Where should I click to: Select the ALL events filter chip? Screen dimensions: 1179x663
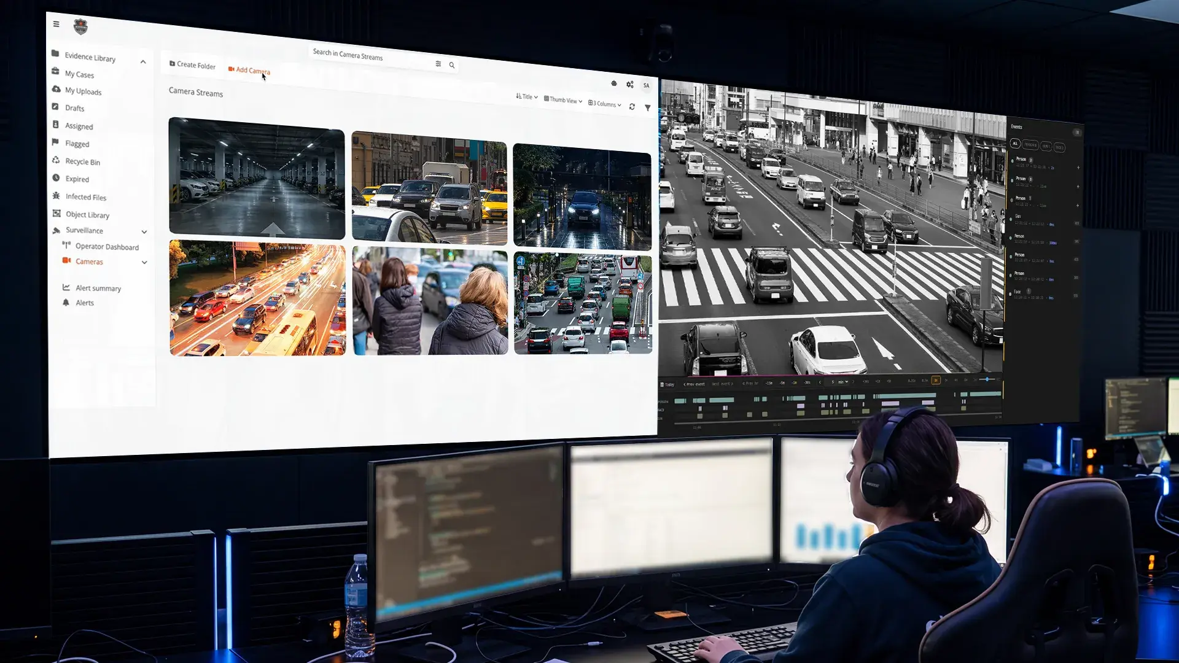click(x=1015, y=144)
